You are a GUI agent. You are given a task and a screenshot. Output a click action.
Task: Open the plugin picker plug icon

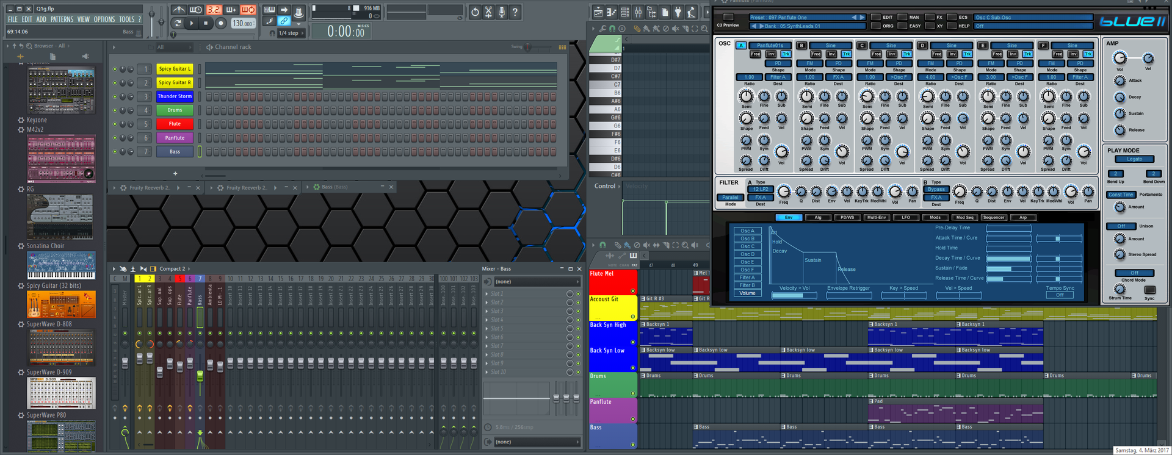point(678,12)
